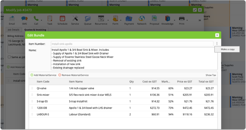The image size is (246, 130).
Task: Select the Task clipboard icon
Action: click(x=50, y=19)
